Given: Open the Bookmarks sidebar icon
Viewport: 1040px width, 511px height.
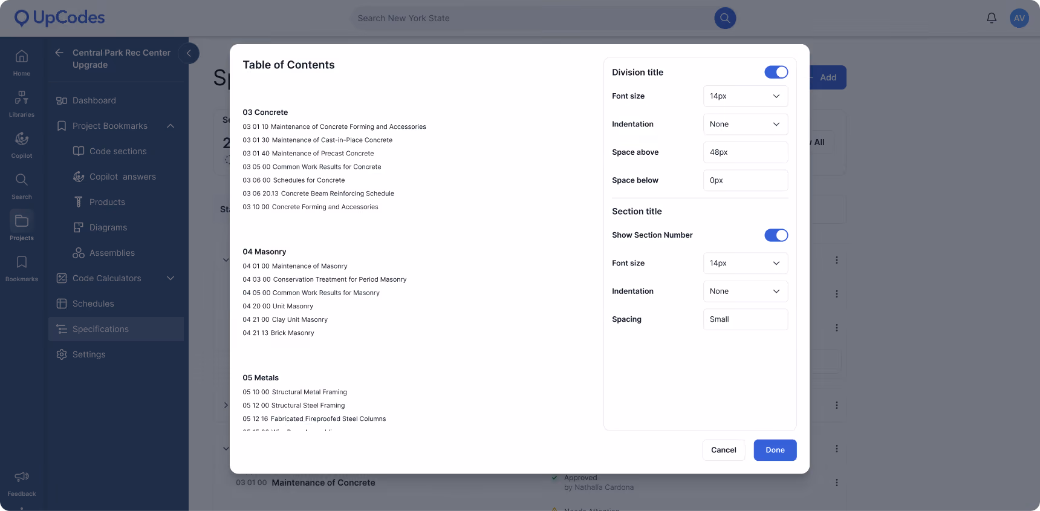Looking at the screenshot, I should 22,262.
